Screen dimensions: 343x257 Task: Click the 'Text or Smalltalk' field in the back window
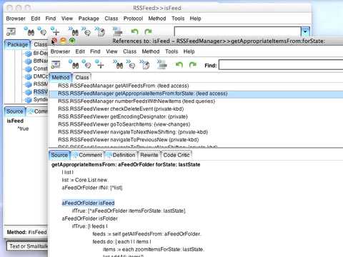(x=27, y=246)
